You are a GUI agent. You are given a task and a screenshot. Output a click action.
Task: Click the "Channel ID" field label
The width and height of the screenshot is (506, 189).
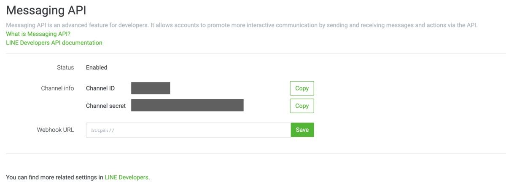click(x=100, y=88)
